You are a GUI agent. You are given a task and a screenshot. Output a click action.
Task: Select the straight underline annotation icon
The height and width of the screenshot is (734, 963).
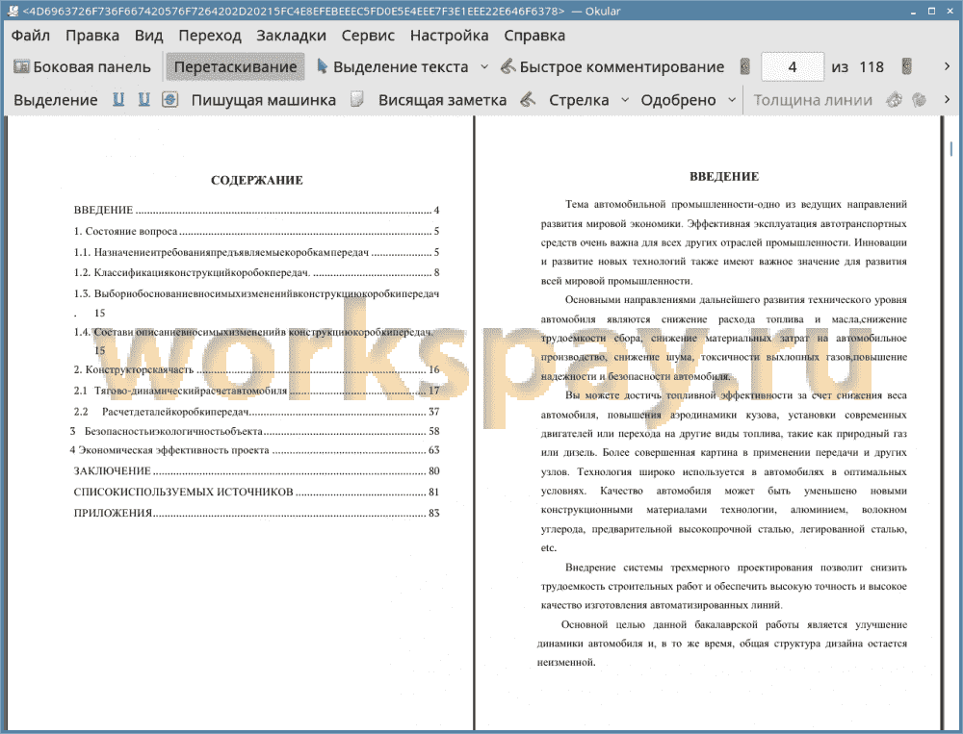click(118, 99)
